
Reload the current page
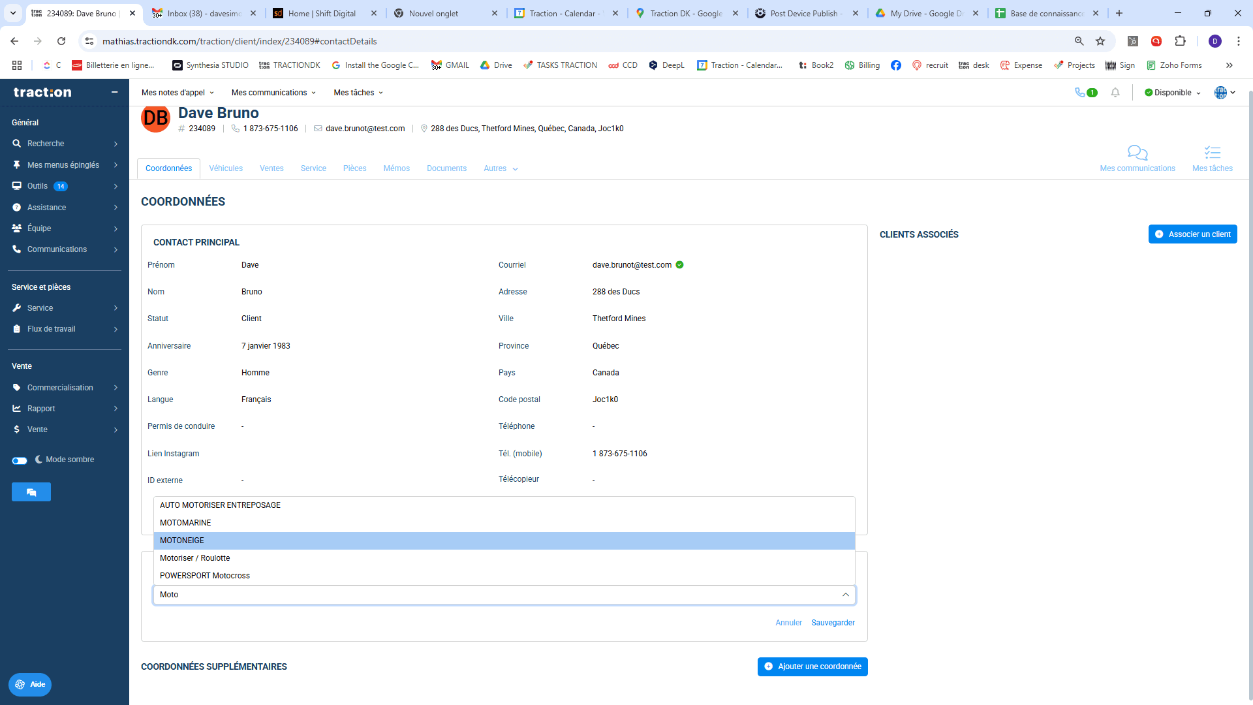tap(61, 41)
